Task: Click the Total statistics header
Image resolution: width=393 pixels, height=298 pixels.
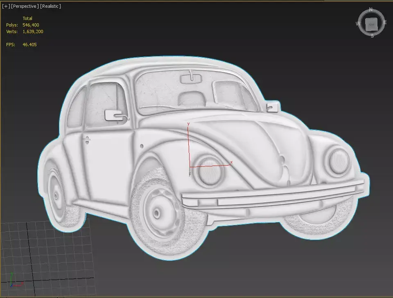Action: pos(27,18)
